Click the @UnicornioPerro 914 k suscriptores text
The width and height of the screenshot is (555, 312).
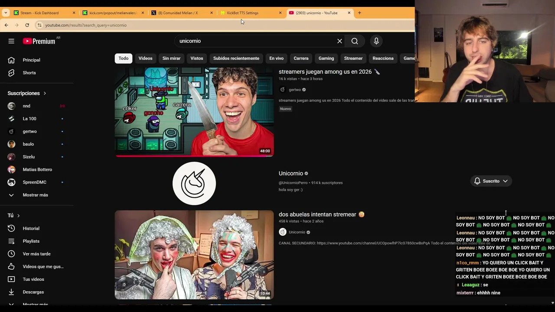310,183
